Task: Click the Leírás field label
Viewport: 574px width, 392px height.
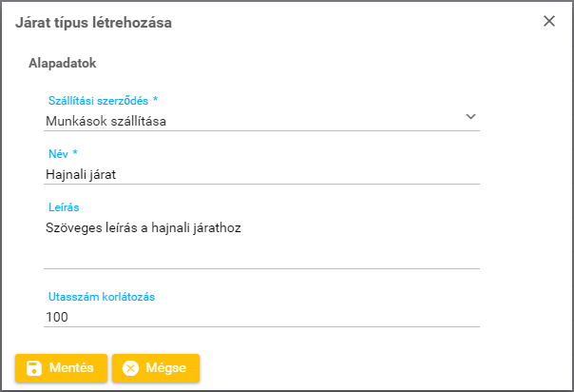Action: point(63,206)
